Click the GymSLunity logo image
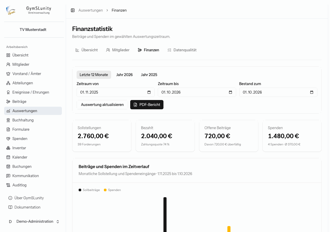The width and height of the screenshot is (330, 232). tap(11, 10)
